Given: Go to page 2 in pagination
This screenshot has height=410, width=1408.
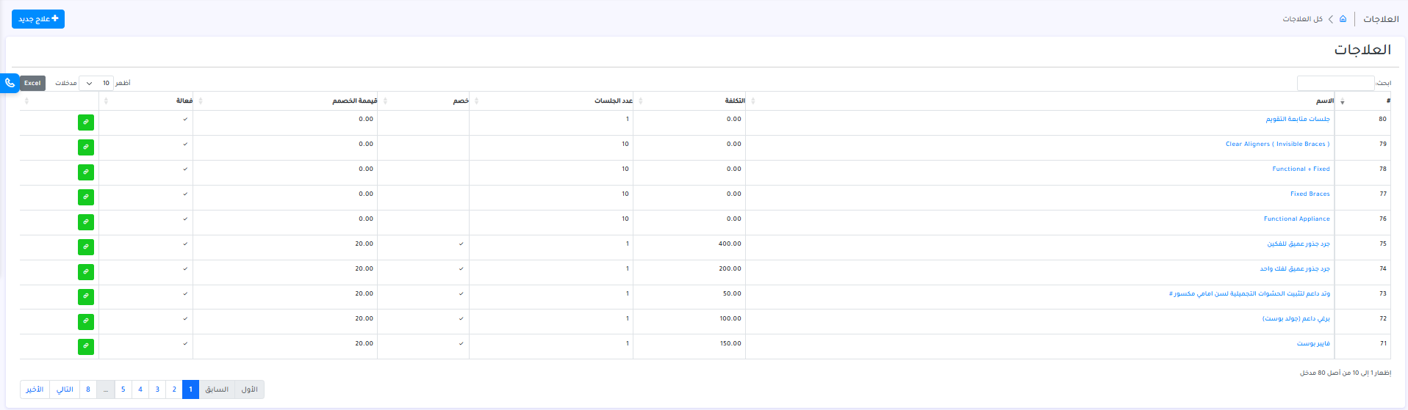Looking at the screenshot, I should coord(174,389).
